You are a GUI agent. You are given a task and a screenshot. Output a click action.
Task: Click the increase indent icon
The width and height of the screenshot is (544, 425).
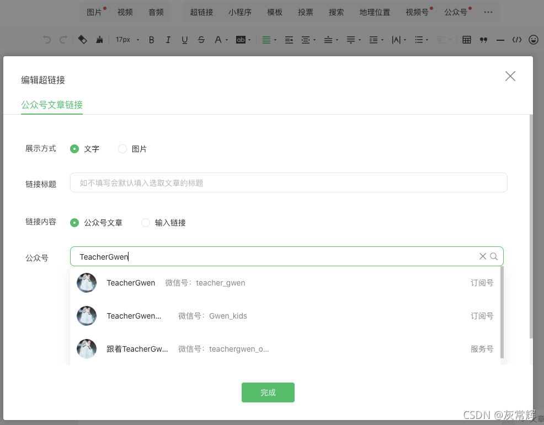(x=289, y=40)
